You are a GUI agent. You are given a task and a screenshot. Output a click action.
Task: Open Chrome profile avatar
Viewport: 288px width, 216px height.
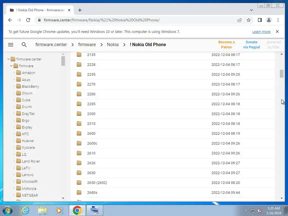269,20
